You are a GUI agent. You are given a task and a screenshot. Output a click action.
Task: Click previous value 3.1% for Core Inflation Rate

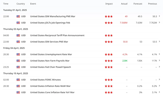154,92
